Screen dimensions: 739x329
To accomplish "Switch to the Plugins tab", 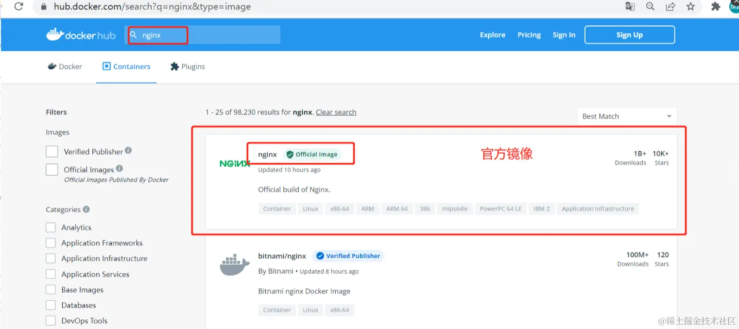I will tap(188, 66).
